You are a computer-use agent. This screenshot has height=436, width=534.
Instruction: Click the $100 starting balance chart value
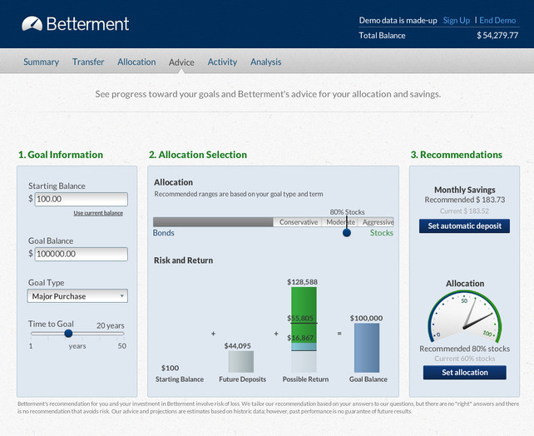(170, 369)
